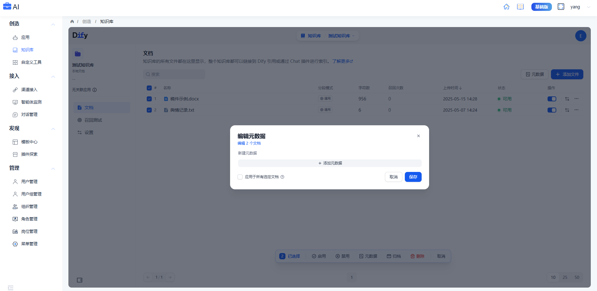Image resolution: width=597 pixels, height=291 pixels.
Task: Uncheck the 舆情记录.txt row checkbox
Action: pyautogui.click(x=149, y=110)
